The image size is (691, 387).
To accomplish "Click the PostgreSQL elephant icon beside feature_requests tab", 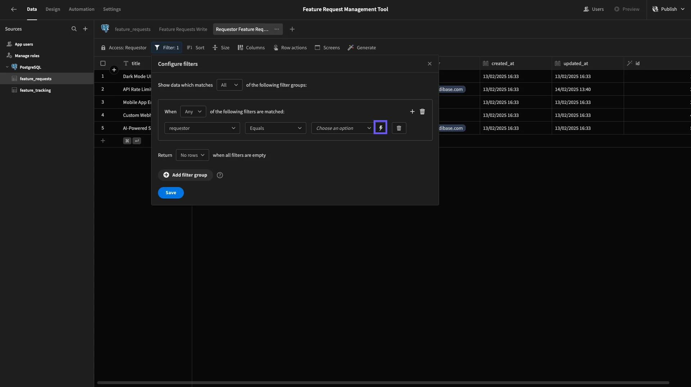I will (x=105, y=29).
